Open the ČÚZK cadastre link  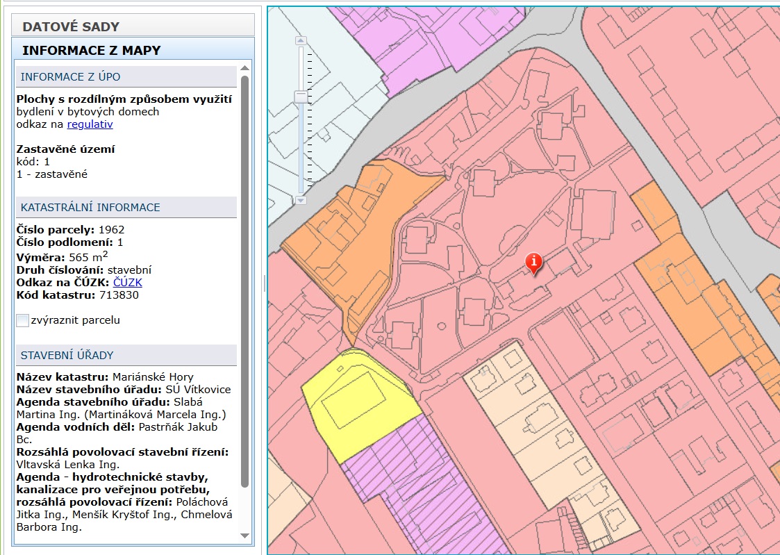click(x=127, y=283)
